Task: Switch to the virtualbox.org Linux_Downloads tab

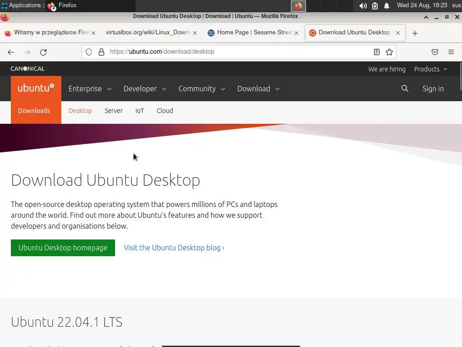Action: pos(148,33)
